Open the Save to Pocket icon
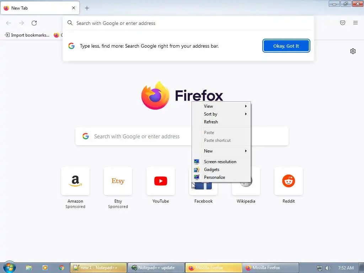This screenshot has height=273, width=364. pyautogui.click(x=343, y=23)
